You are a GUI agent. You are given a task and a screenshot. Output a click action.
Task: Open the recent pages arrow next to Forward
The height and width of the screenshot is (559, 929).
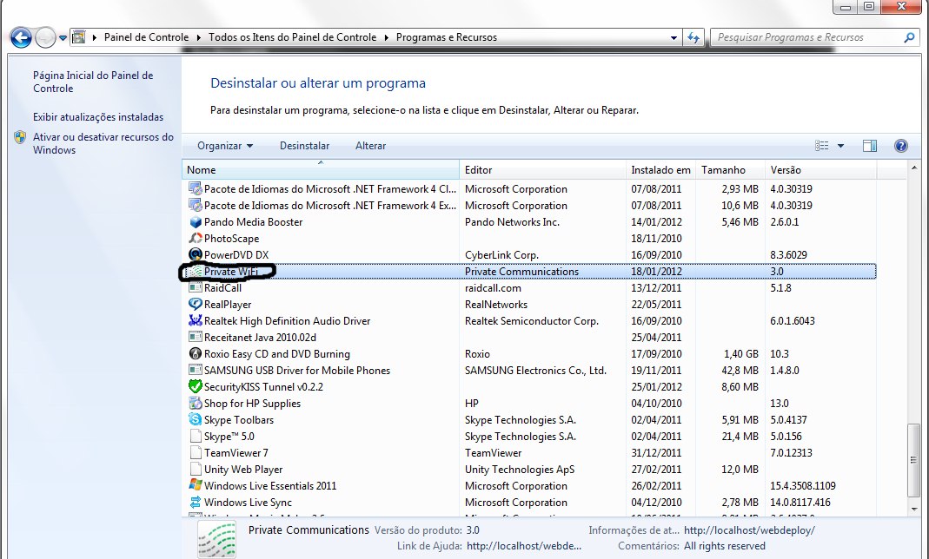point(63,38)
